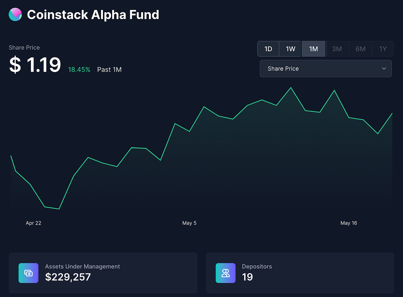Click the Share Price heading label
The width and height of the screenshot is (403, 297).
click(x=24, y=48)
